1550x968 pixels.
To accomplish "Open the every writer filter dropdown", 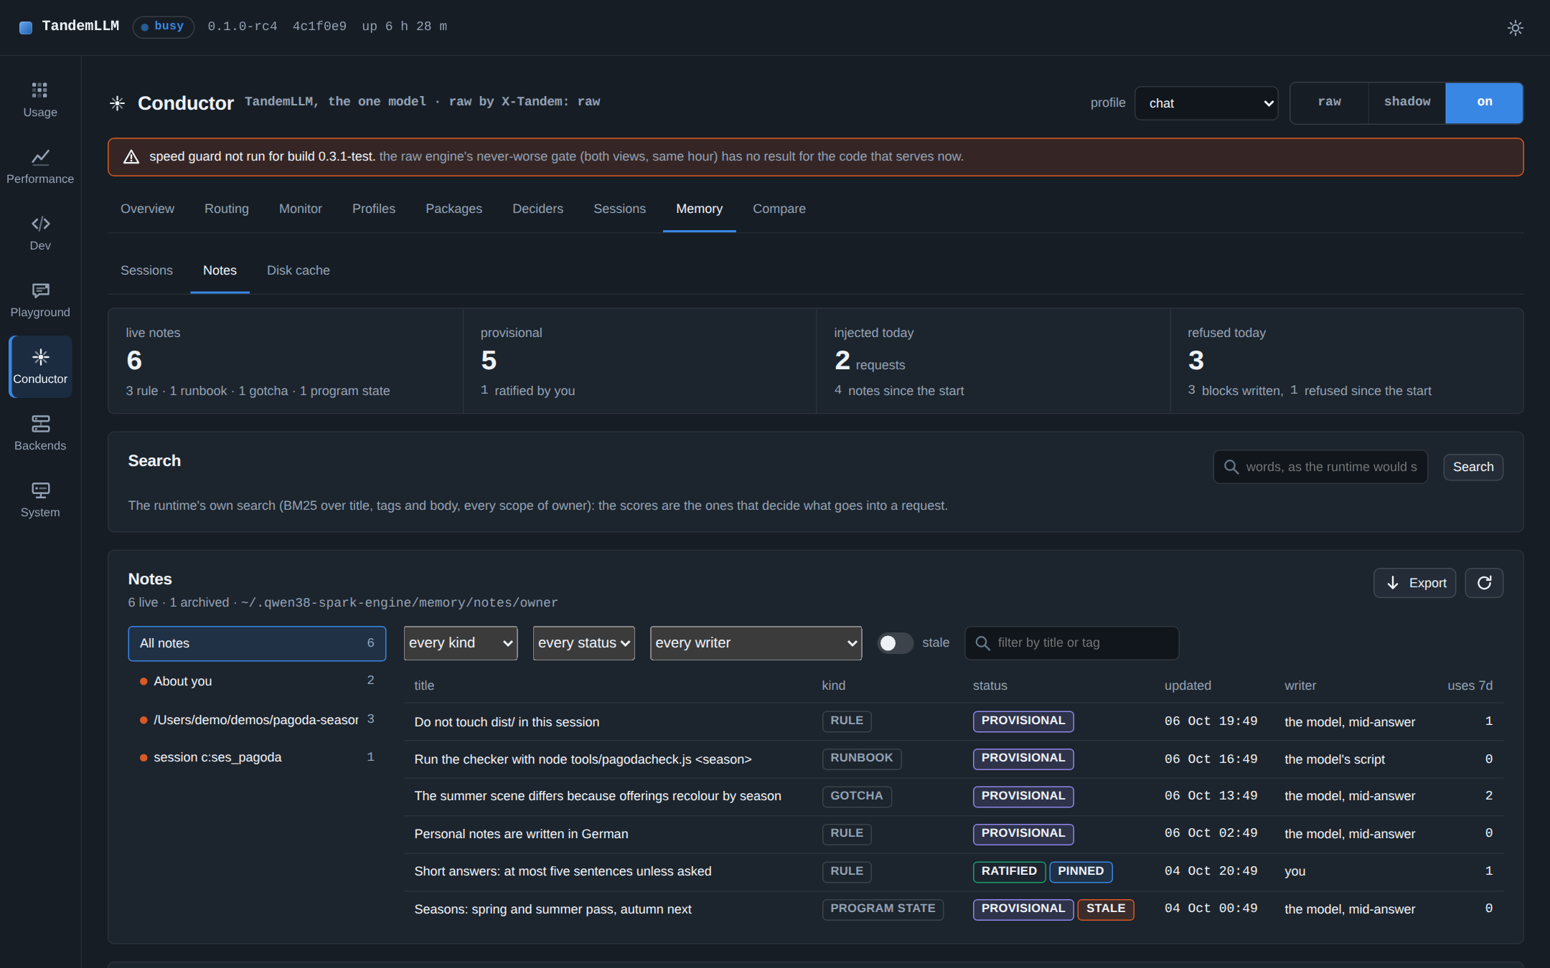I will click(756, 643).
